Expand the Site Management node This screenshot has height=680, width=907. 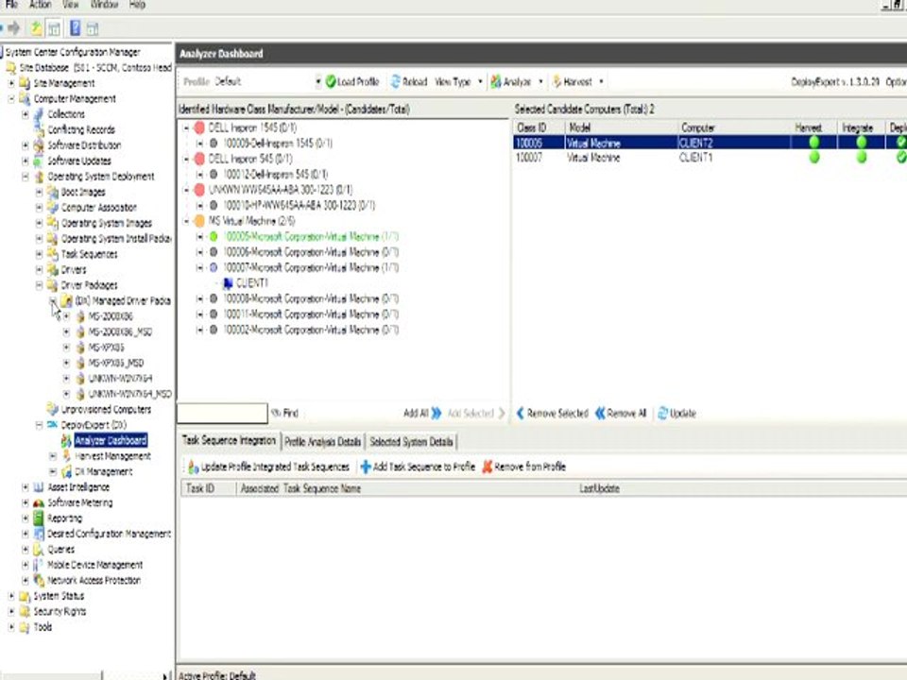point(11,83)
